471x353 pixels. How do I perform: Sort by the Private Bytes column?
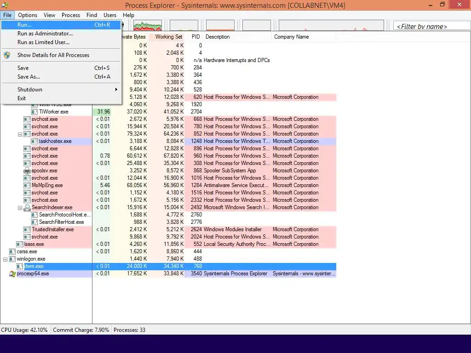(x=134, y=37)
